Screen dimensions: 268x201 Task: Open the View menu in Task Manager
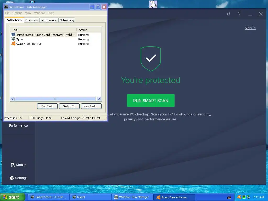click(x=28, y=13)
